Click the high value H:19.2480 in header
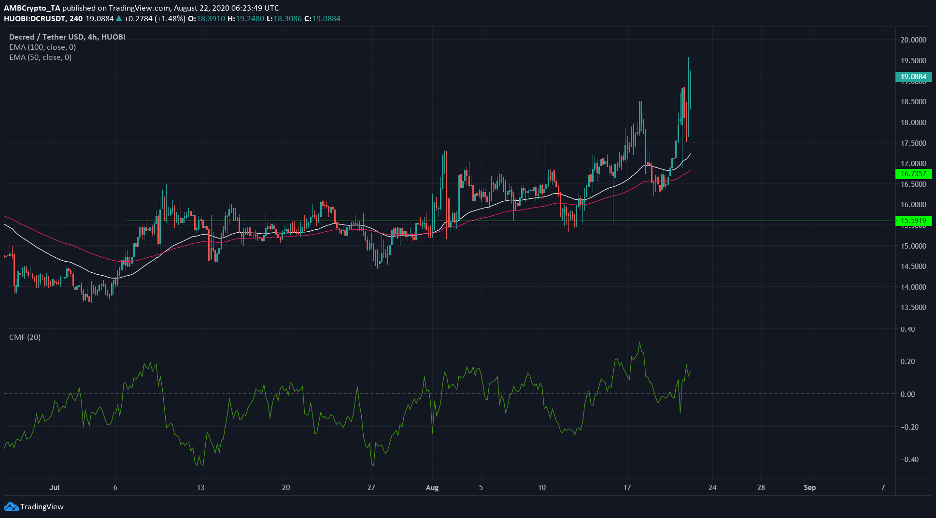Screen dimensions: 936x518 coord(246,19)
